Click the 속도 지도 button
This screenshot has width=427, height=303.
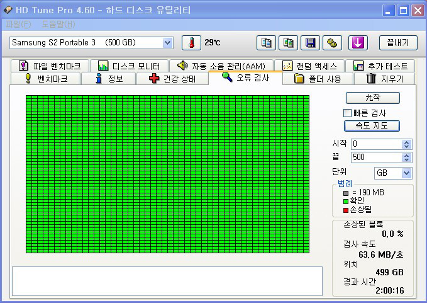click(x=372, y=126)
